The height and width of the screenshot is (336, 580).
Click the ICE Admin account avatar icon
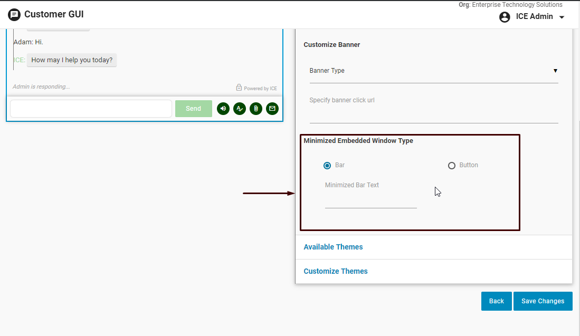tap(505, 17)
